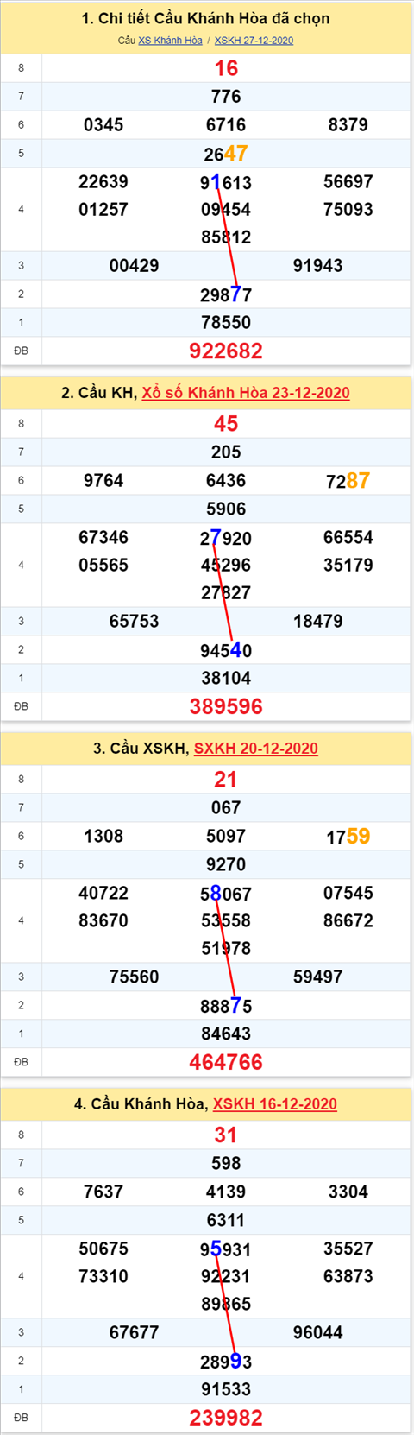Click the number 01257

pos(103,210)
